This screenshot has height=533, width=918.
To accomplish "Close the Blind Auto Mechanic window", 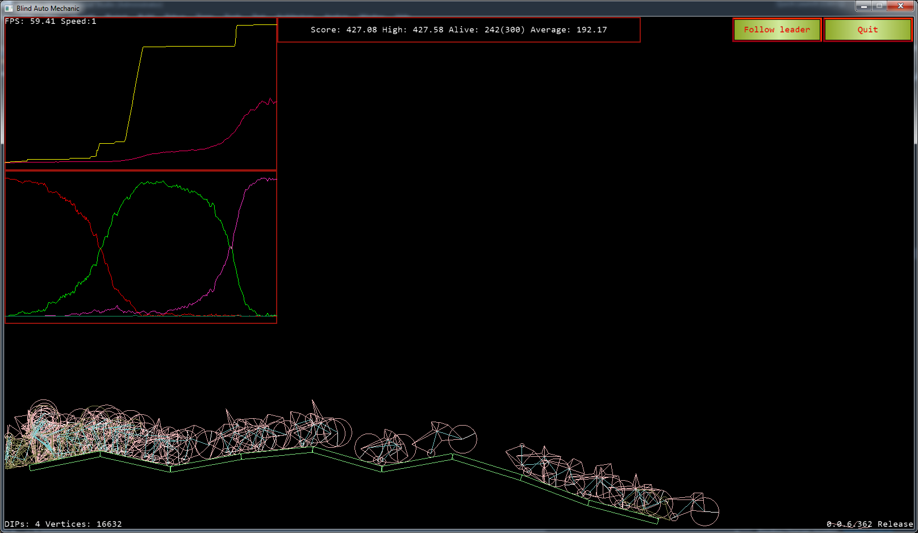I will [900, 6].
